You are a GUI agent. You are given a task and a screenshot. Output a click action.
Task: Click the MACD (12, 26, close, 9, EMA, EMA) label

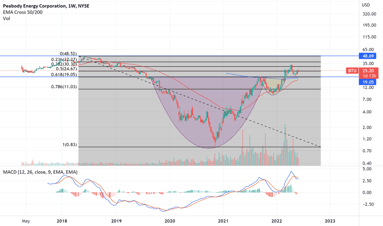click(40, 172)
